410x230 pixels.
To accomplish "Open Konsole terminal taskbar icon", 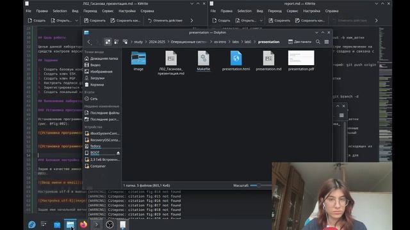I will (97, 224).
